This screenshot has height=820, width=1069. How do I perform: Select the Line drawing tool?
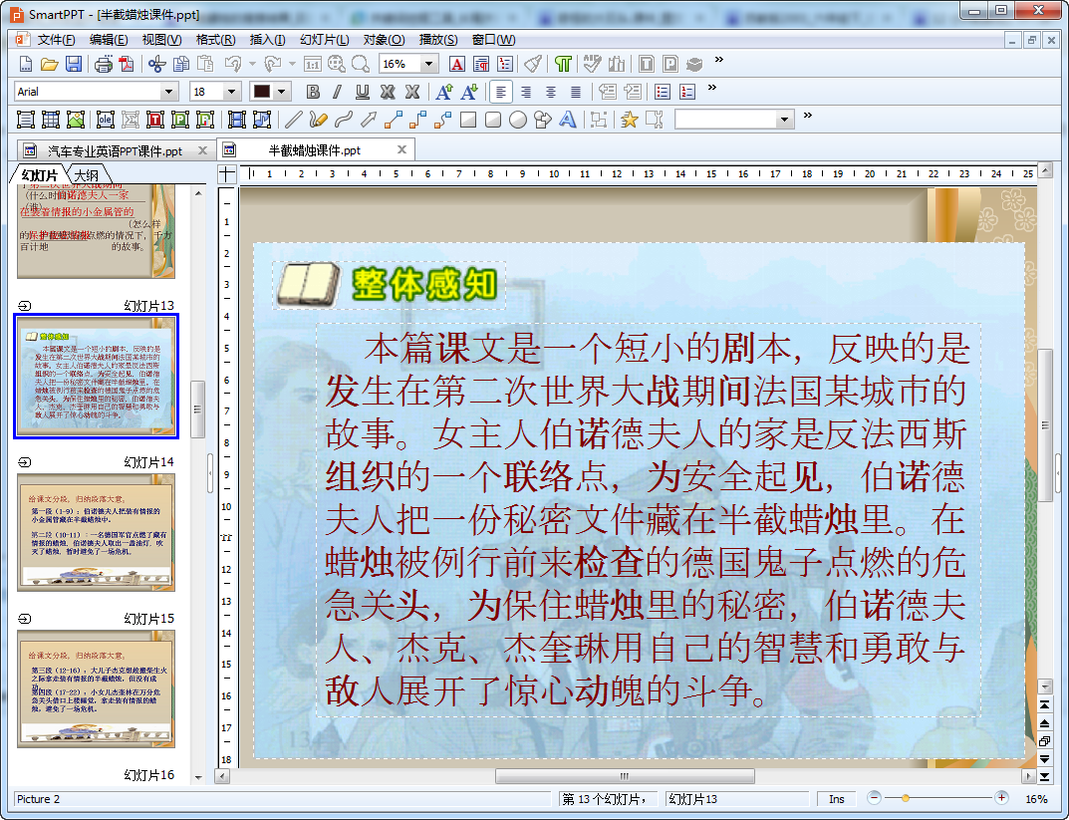pyautogui.click(x=293, y=120)
